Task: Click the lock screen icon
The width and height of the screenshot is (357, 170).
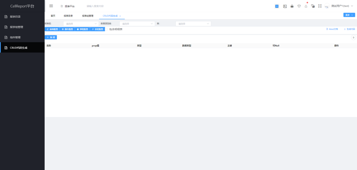Action: pos(292,6)
